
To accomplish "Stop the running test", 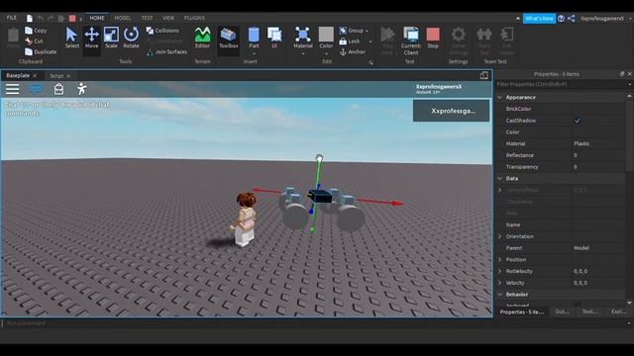I will pyautogui.click(x=433, y=38).
